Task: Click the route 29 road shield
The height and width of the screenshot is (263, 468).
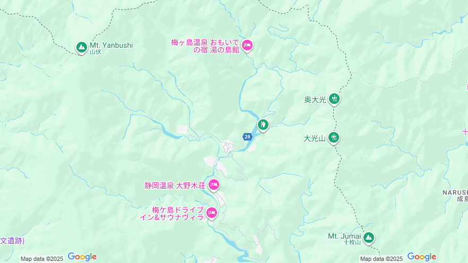Action: [x=247, y=137]
